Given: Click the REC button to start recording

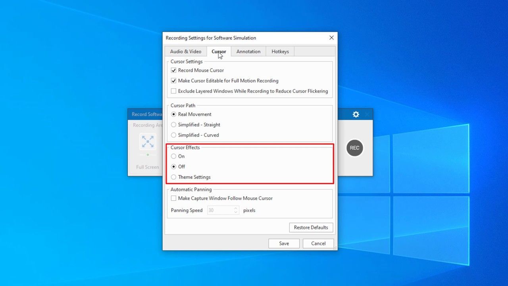Looking at the screenshot, I should coord(354,148).
